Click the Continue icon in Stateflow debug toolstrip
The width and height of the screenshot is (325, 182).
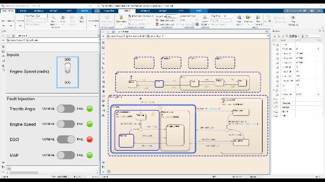248,18
